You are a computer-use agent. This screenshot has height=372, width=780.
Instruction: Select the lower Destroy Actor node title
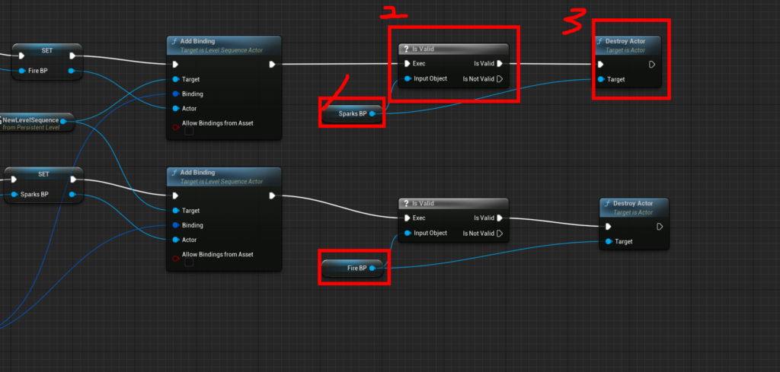pos(632,204)
